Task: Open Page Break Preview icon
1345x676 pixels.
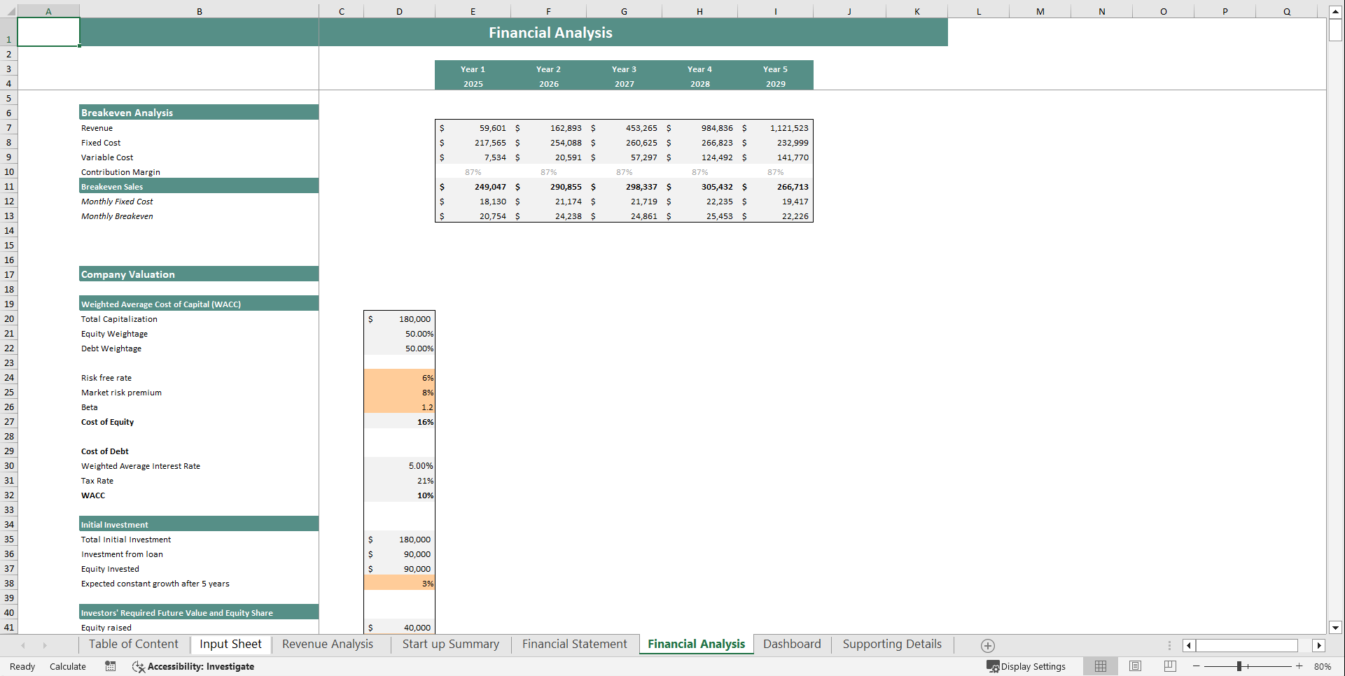Action: tap(1169, 666)
